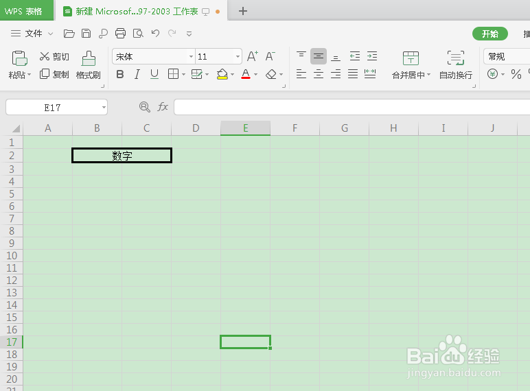Click the hamburger menu icon beside 文件
Viewport: 530px width, 391px height.
(16, 34)
